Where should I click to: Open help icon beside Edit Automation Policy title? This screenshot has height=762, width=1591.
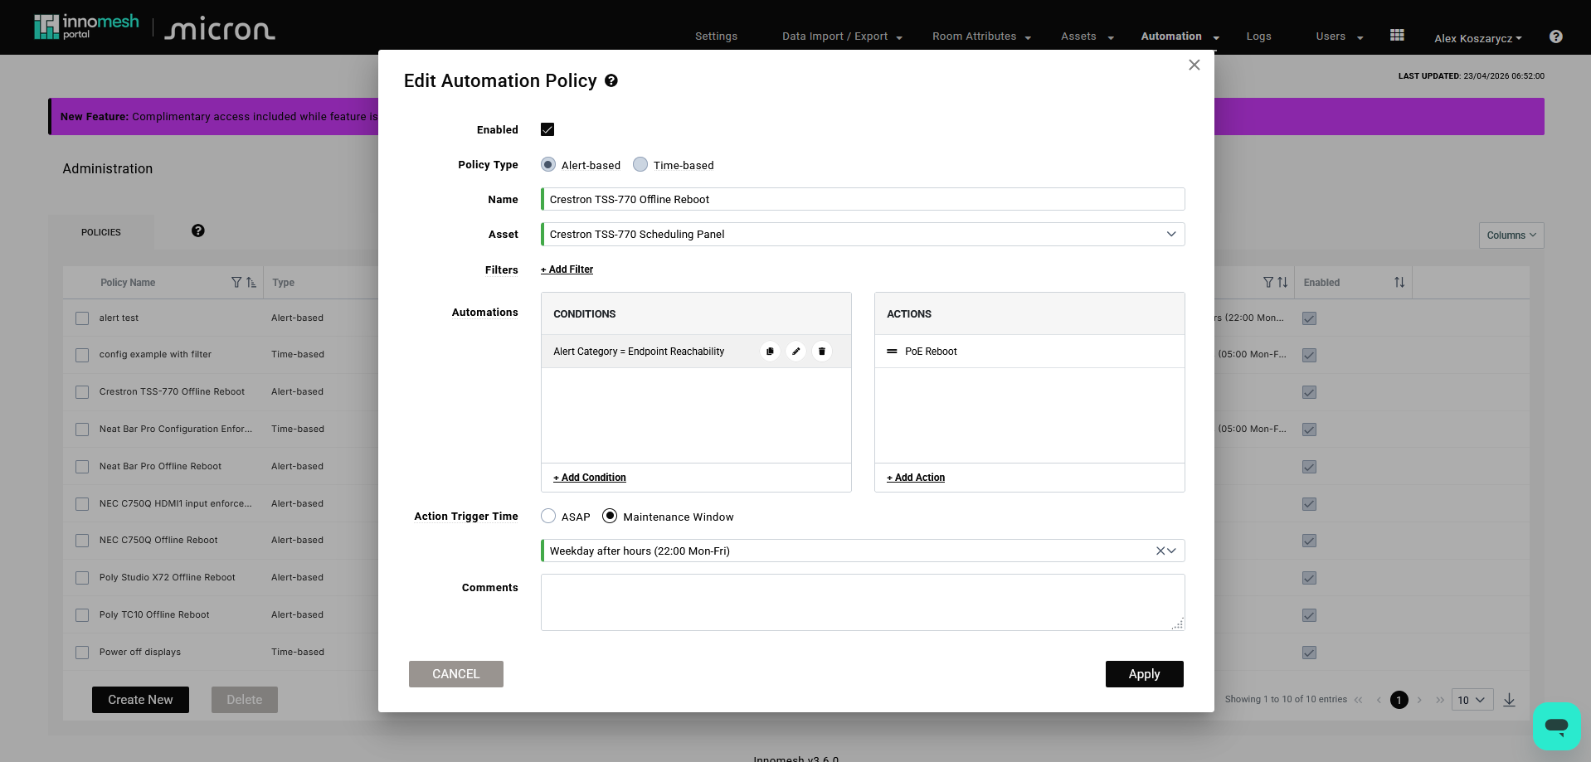[x=611, y=80]
